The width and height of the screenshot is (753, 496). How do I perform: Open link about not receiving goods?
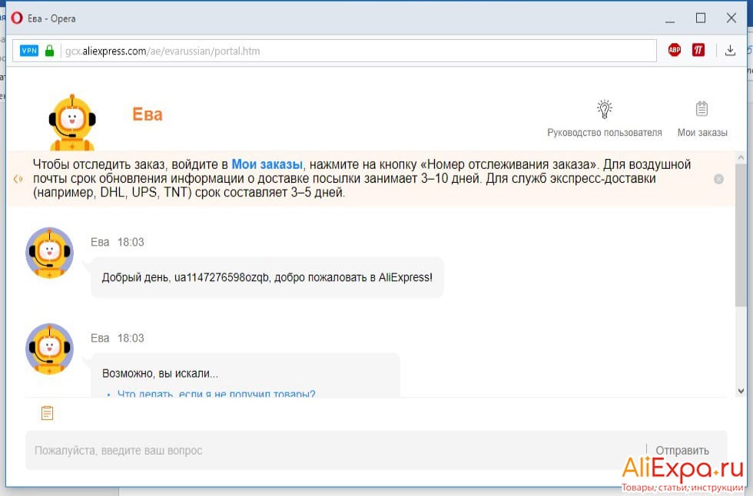pyautogui.click(x=216, y=394)
